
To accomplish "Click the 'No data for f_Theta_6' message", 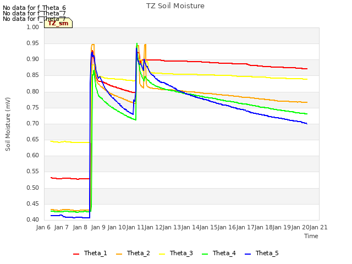I will (x=34, y=8).
